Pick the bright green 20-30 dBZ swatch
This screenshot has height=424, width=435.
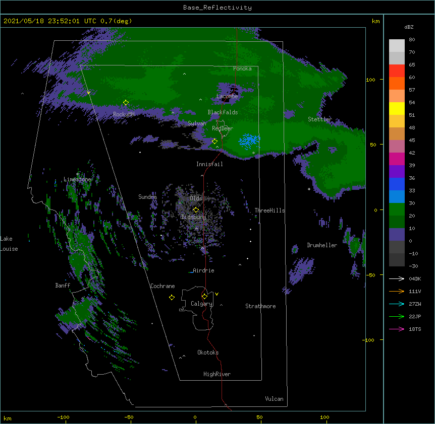pos(397,209)
